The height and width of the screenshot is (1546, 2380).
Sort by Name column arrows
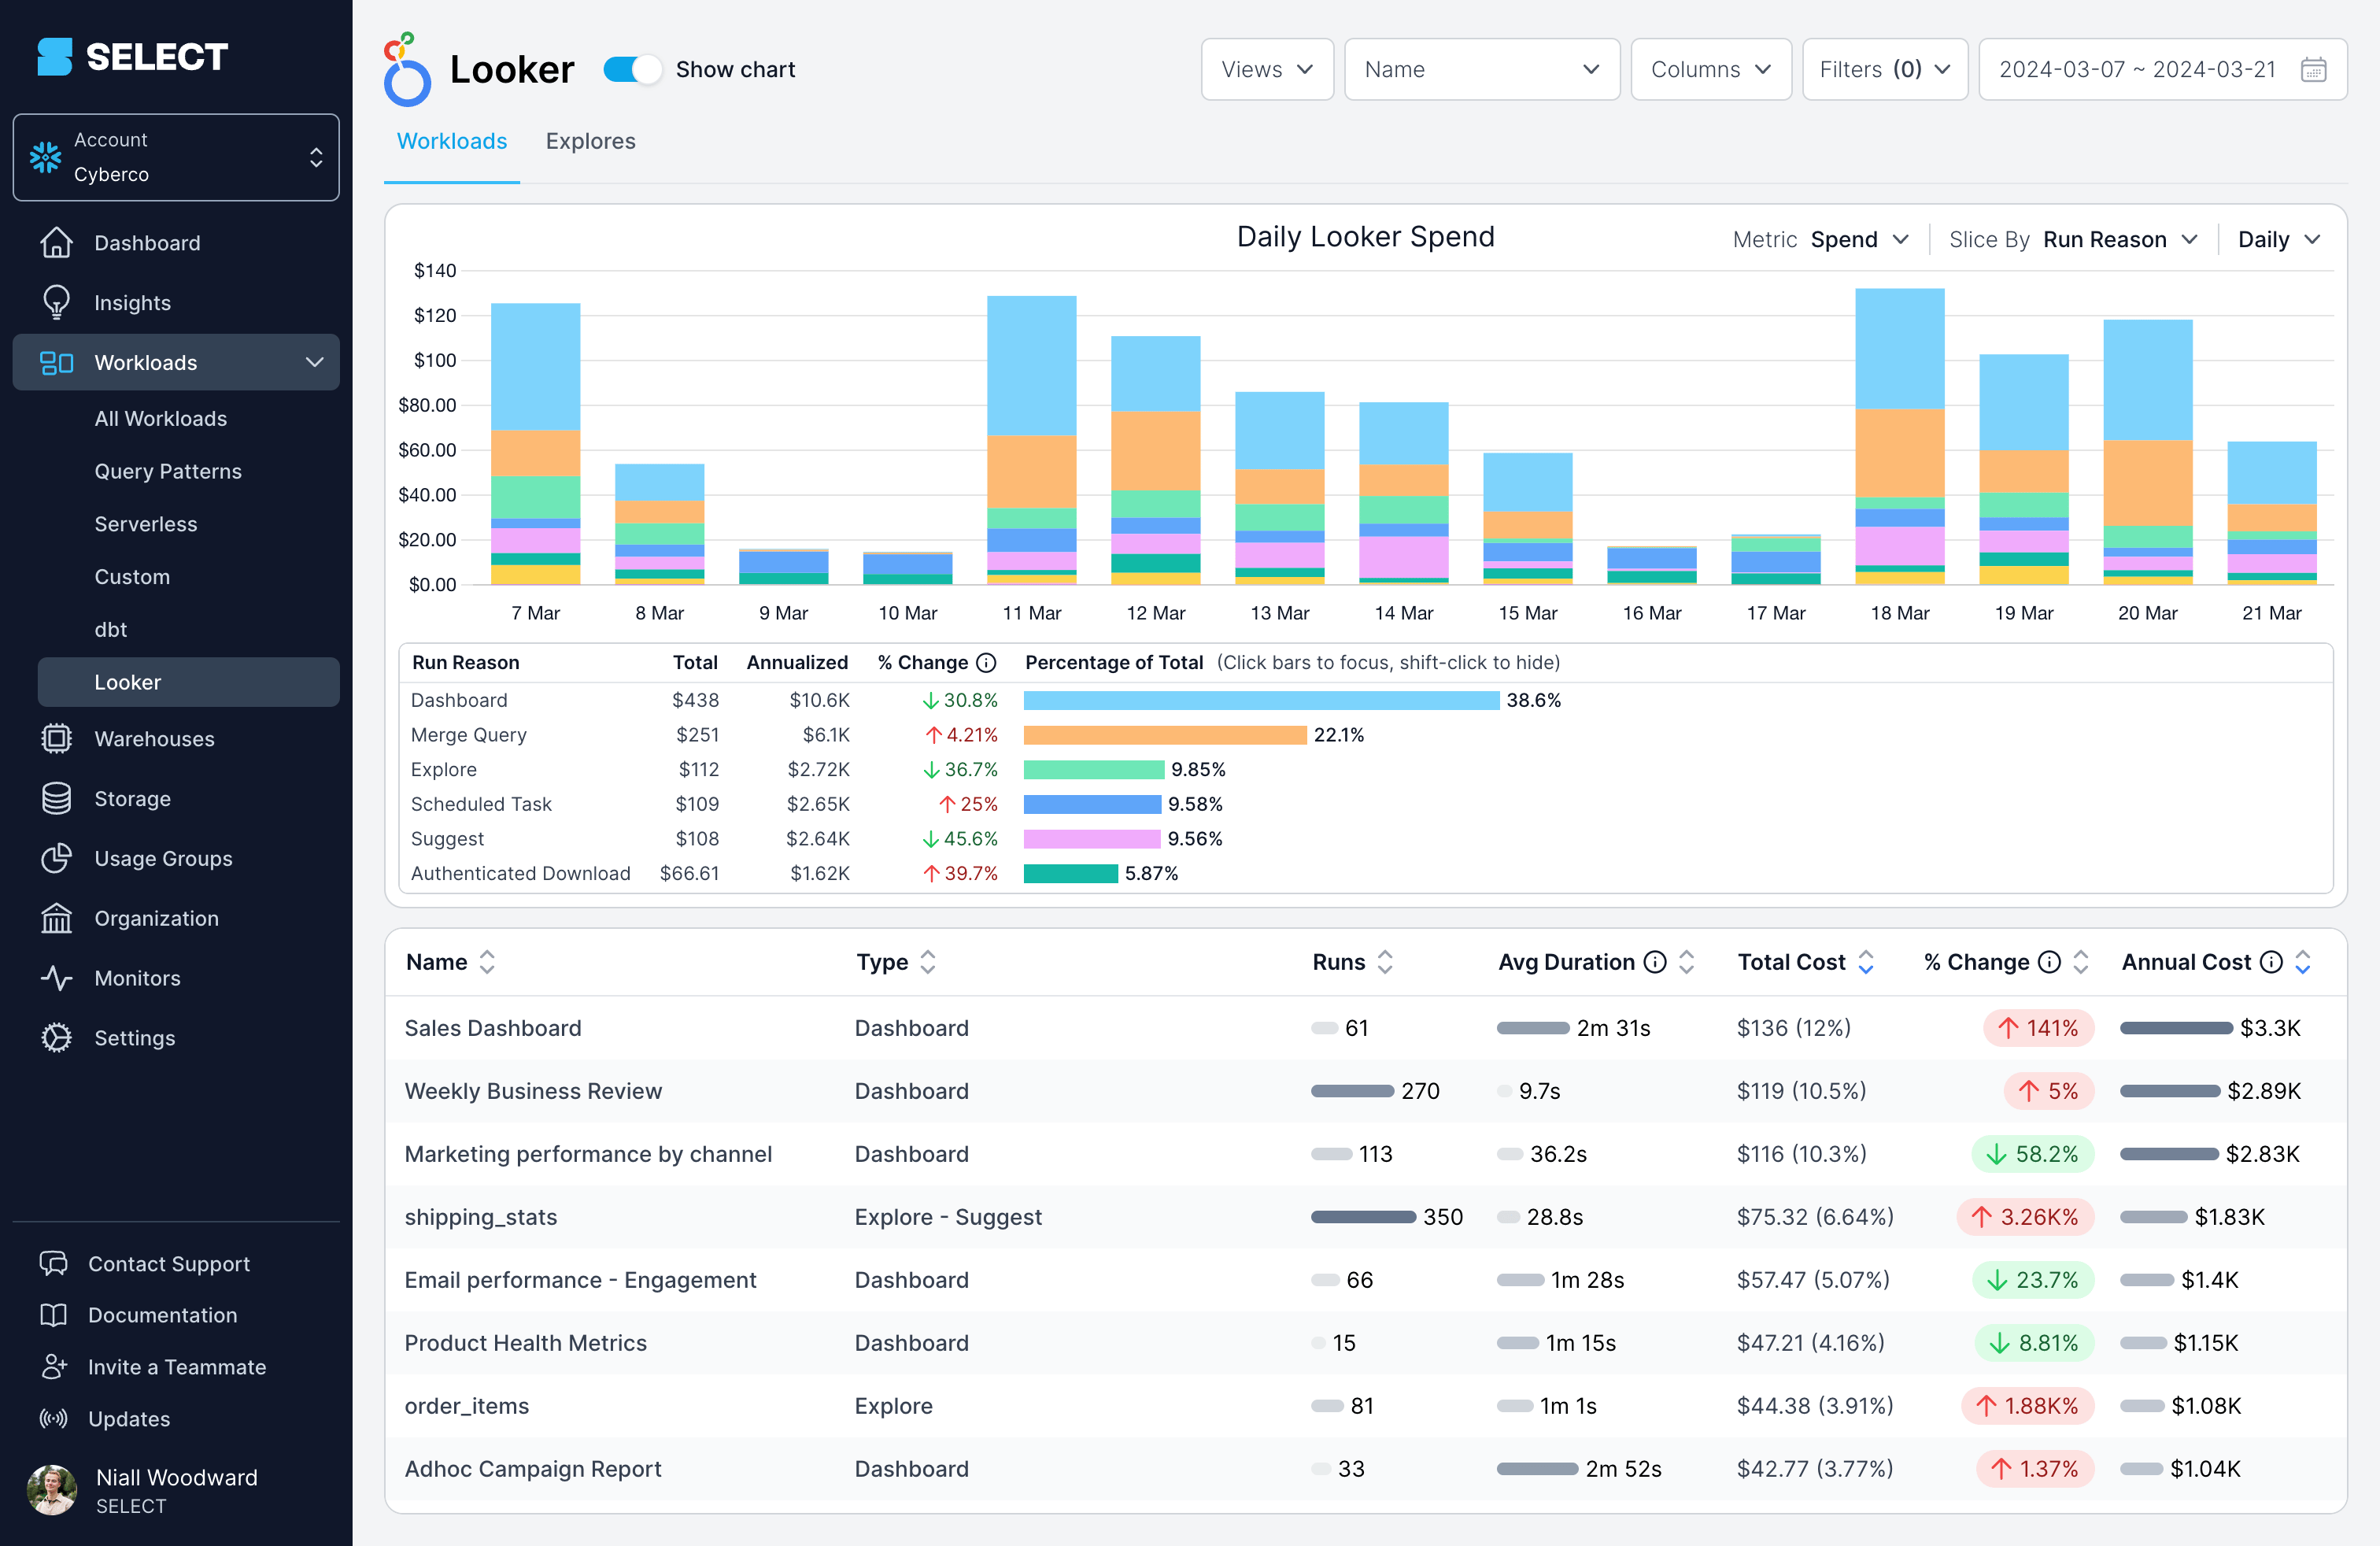tap(487, 962)
